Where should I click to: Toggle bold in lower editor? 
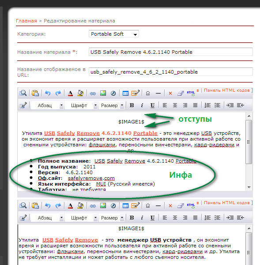(x=132, y=218)
